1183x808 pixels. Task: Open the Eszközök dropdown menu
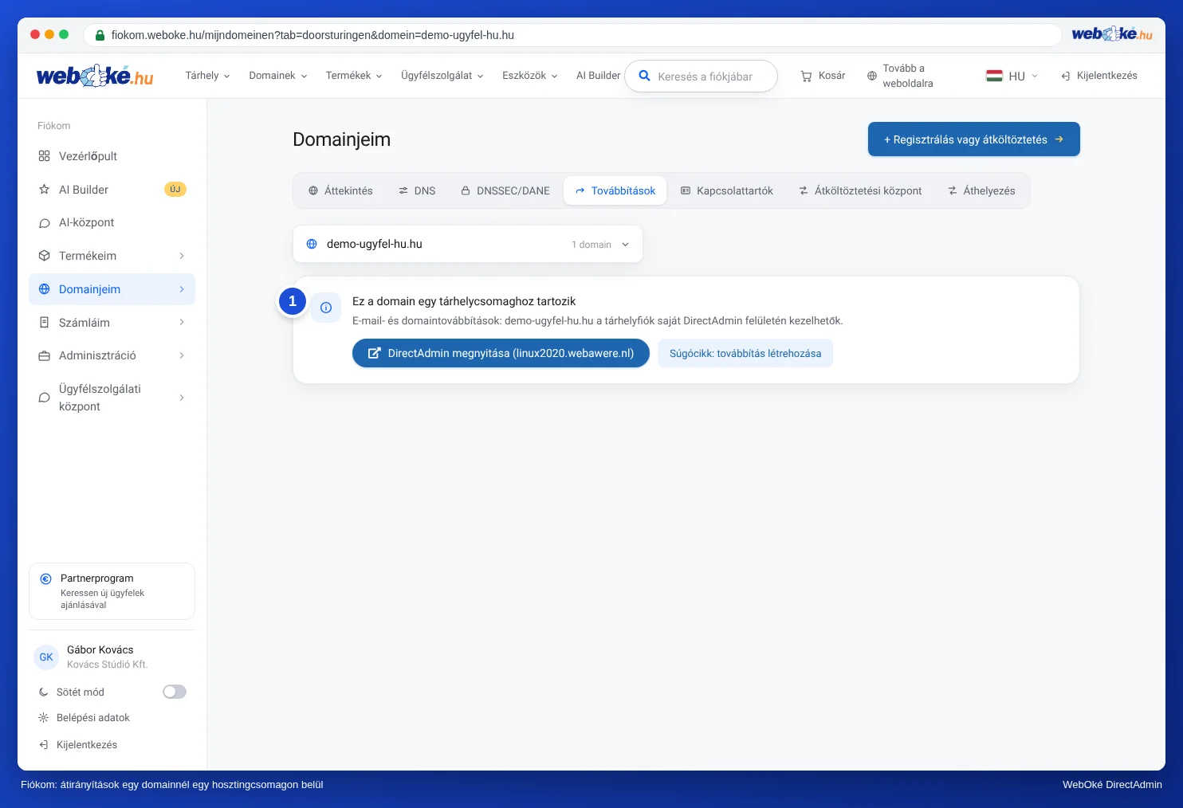(x=530, y=76)
